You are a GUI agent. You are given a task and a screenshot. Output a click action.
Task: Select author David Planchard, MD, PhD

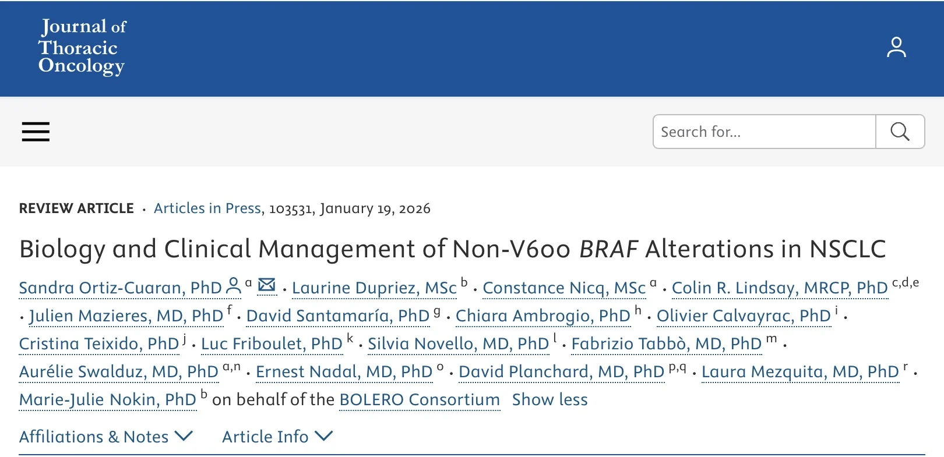[x=561, y=372]
